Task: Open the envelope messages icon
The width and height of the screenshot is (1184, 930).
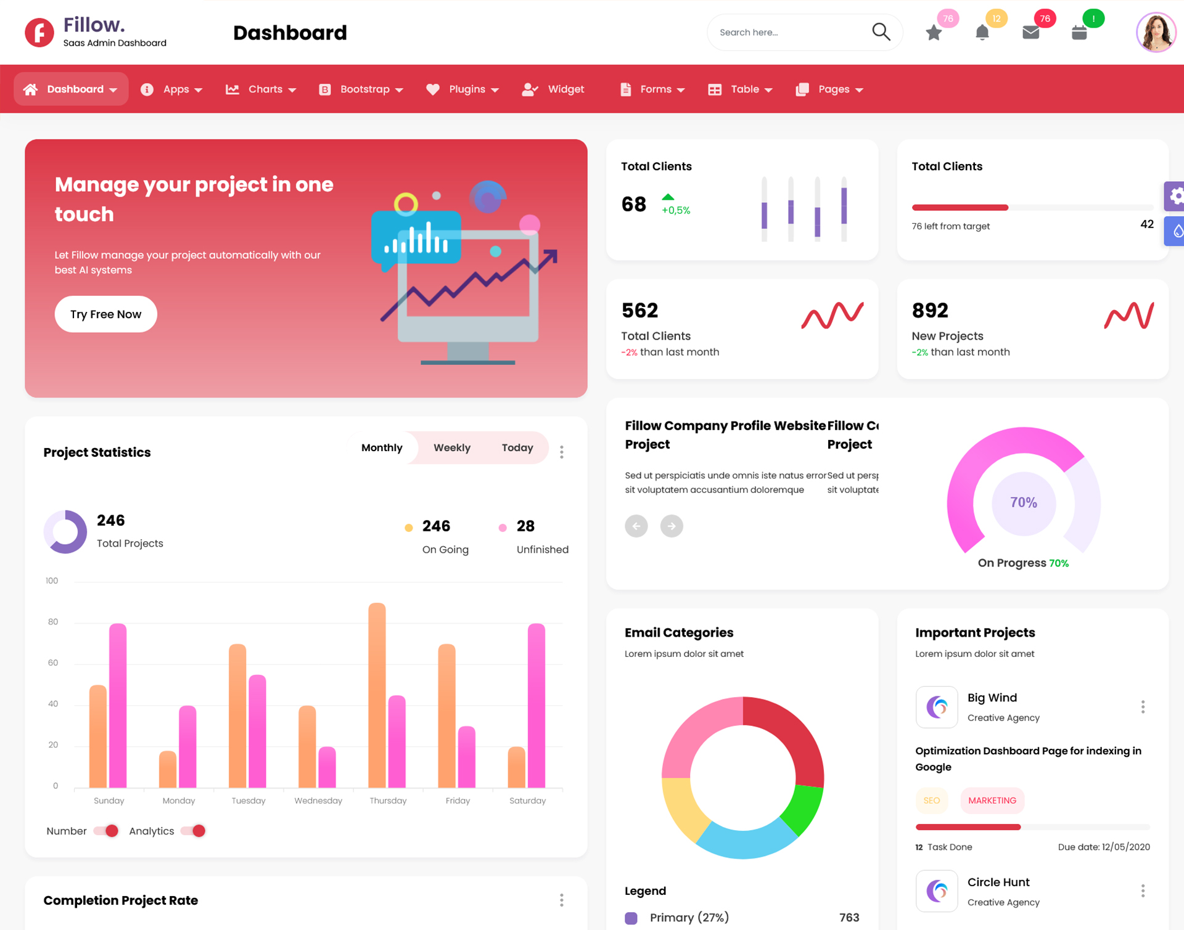Action: click(x=1030, y=33)
